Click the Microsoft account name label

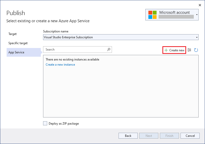(x=174, y=13)
